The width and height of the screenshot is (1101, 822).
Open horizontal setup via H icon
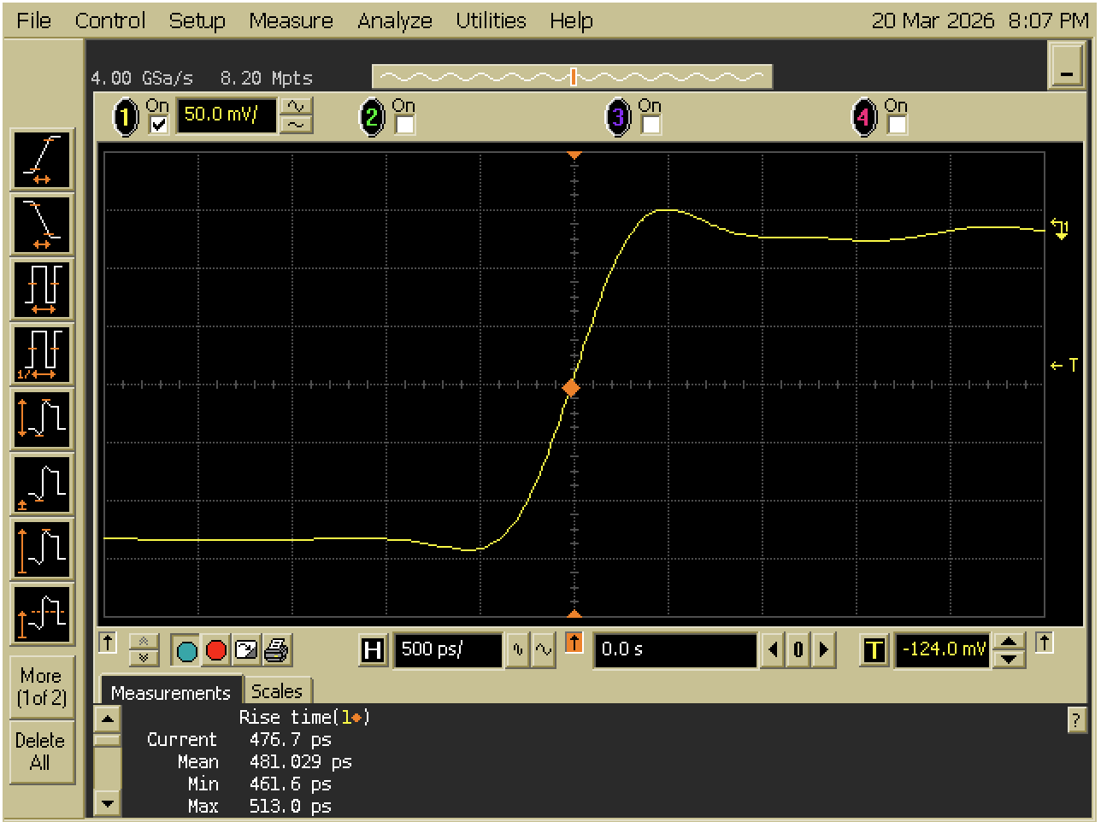(x=373, y=651)
